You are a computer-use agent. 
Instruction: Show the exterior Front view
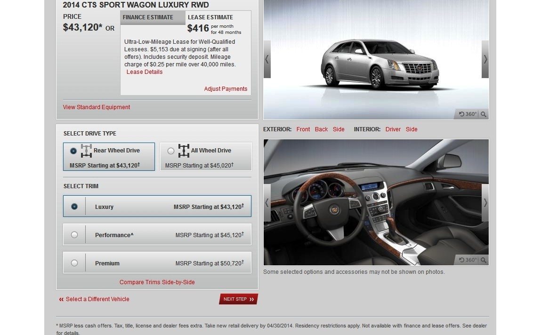[x=303, y=129]
